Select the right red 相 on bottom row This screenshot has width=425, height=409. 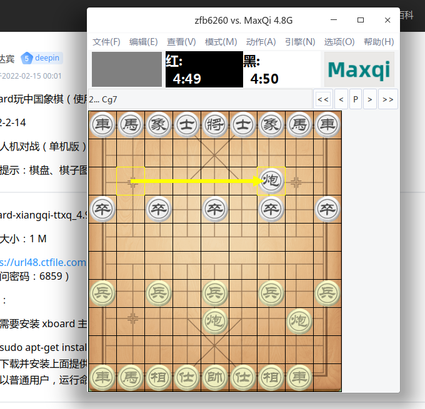[x=271, y=378]
